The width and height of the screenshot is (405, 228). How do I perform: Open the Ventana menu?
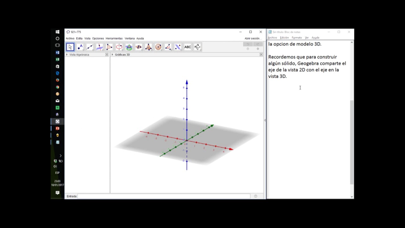point(129,39)
